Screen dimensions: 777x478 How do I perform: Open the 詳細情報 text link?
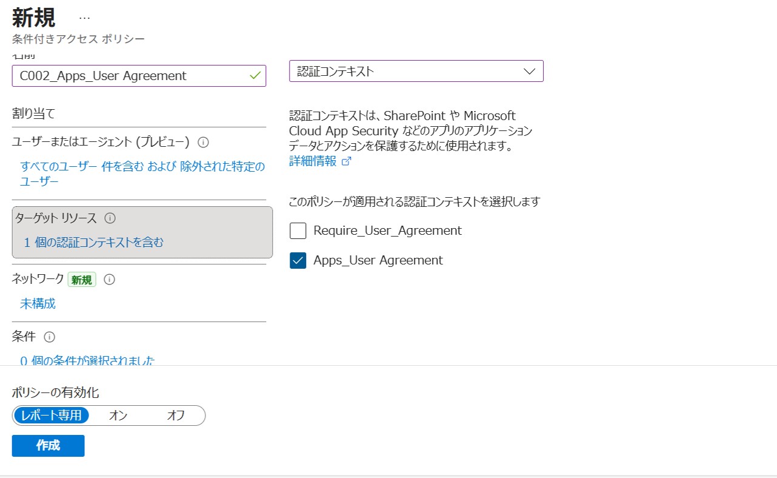click(x=312, y=161)
